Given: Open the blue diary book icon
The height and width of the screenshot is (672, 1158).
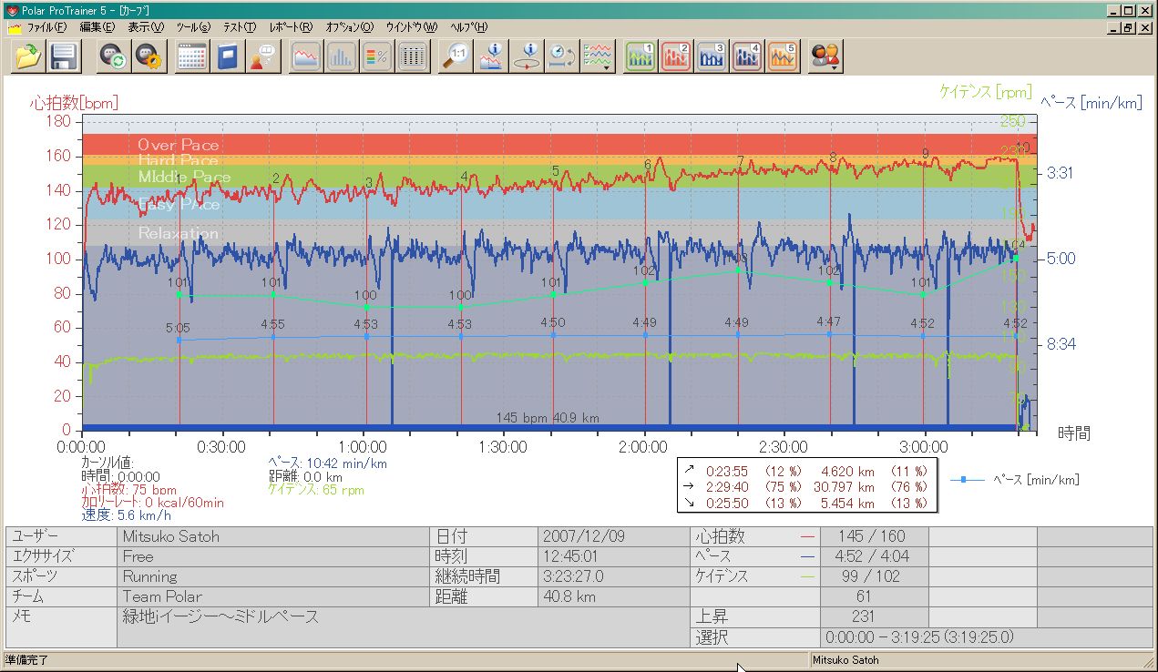Looking at the screenshot, I should [227, 57].
